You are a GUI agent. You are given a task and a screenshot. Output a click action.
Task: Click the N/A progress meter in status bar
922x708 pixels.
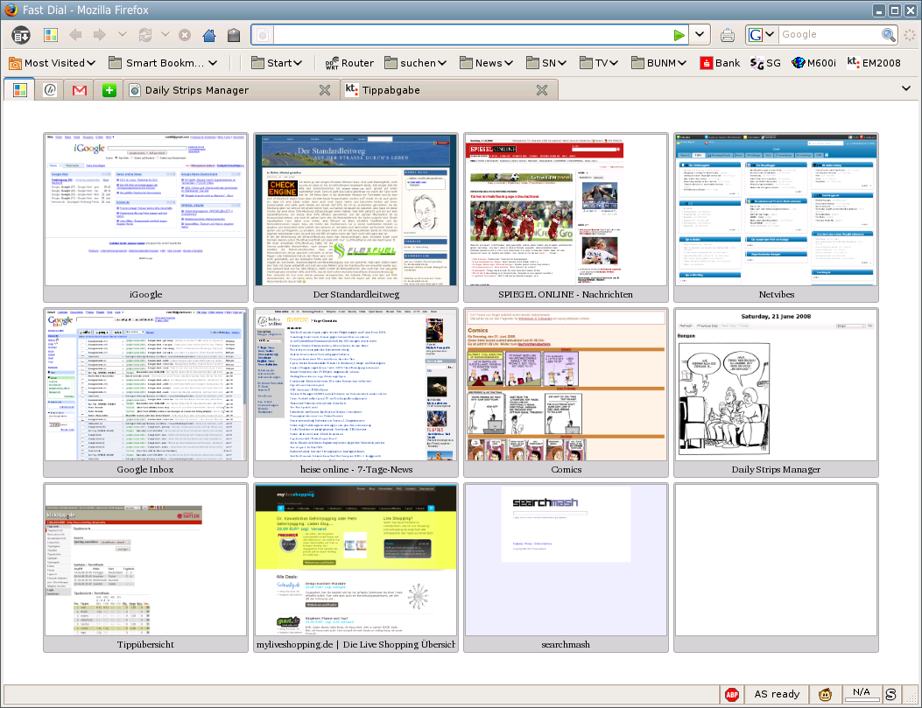[x=861, y=694]
